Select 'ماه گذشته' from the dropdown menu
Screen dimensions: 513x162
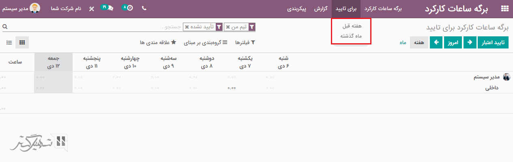click(x=351, y=36)
